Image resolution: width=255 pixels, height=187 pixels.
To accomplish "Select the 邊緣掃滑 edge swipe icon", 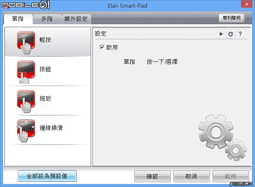I will pyautogui.click(x=26, y=131).
